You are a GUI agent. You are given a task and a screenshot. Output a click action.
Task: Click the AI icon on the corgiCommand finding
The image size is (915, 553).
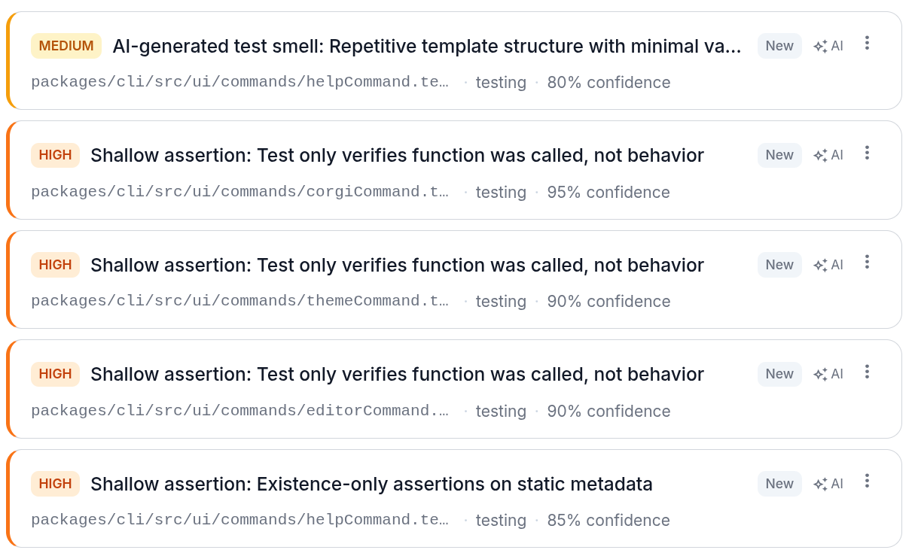828,154
